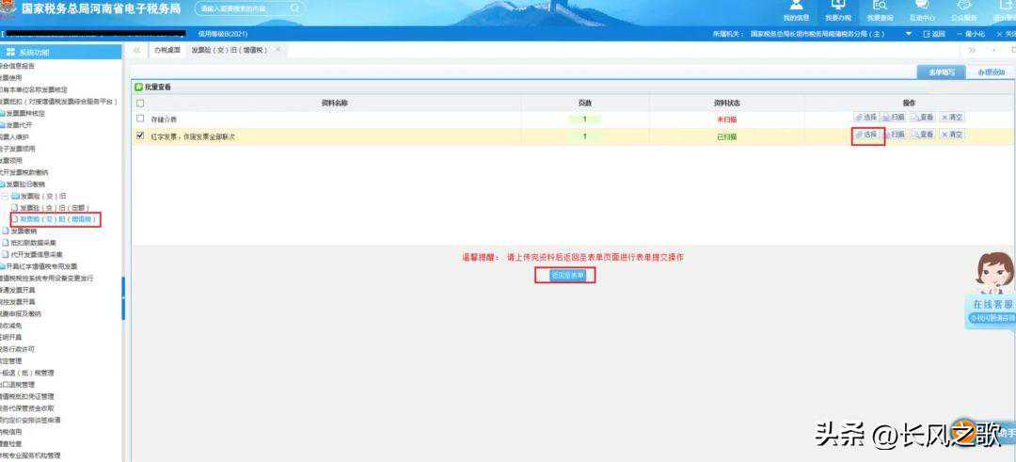Screen dimensions: 1016x462
Task: Click 清空 button for 存储介质 row
Action: click(951, 118)
